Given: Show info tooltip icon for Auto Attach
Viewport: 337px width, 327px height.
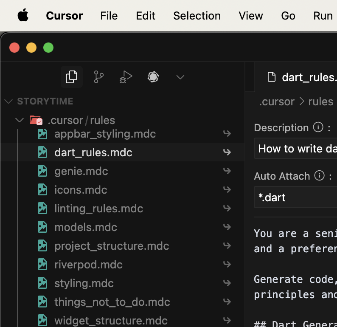Looking at the screenshot, I should pyautogui.click(x=319, y=176).
